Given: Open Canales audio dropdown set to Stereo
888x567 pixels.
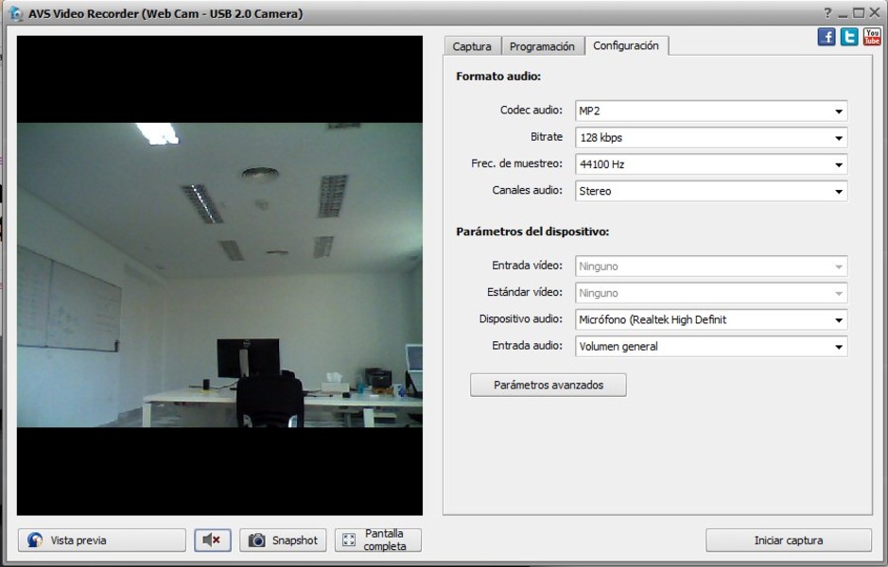Looking at the screenshot, I should click(711, 191).
